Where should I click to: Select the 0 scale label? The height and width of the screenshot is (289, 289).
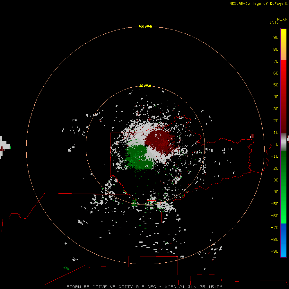point(277,144)
